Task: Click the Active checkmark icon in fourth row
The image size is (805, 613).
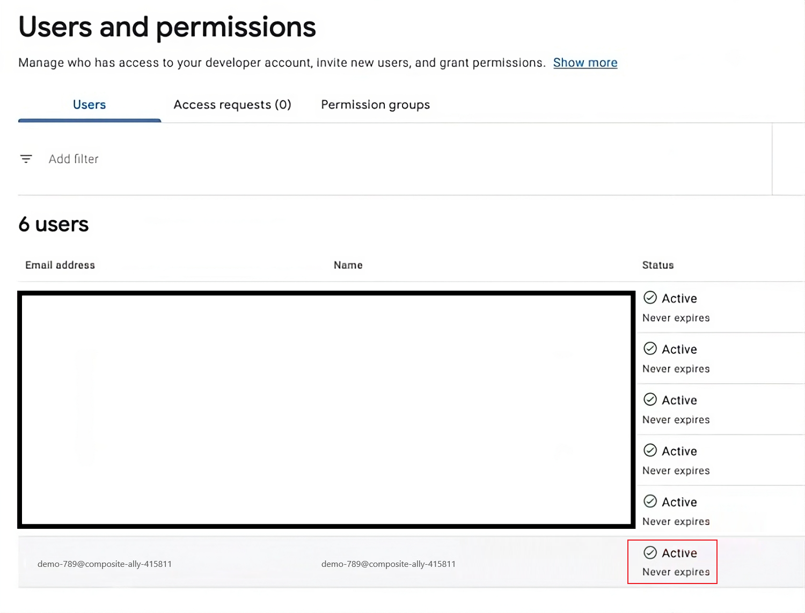Action: (650, 450)
